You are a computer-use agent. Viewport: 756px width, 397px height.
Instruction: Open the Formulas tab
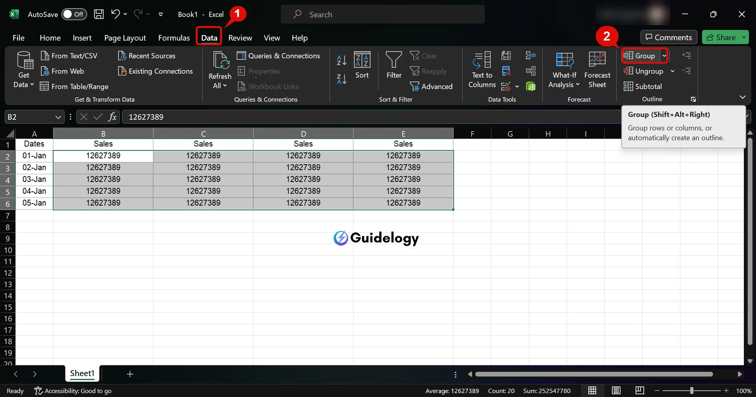point(174,38)
